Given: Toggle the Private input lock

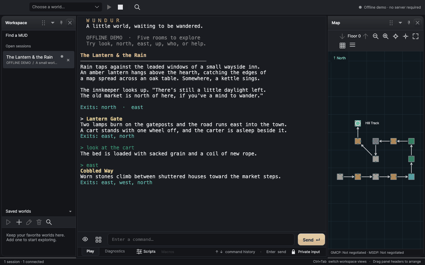Looking at the screenshot, I should (306, 252).
